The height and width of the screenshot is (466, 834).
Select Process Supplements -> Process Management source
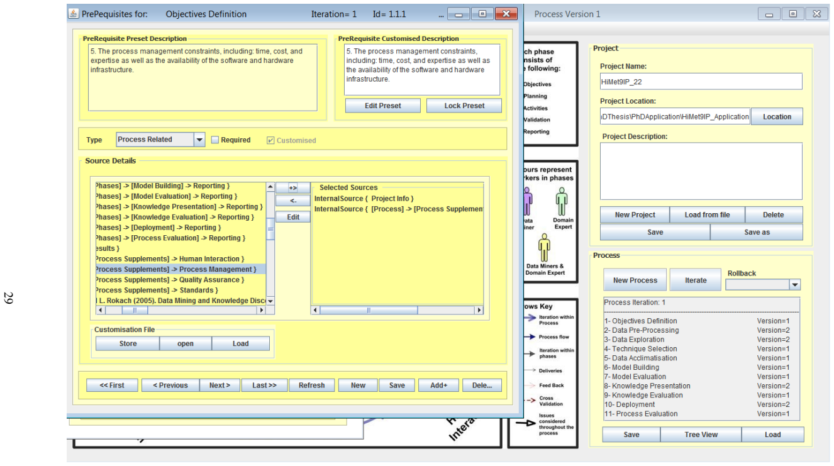179,269
